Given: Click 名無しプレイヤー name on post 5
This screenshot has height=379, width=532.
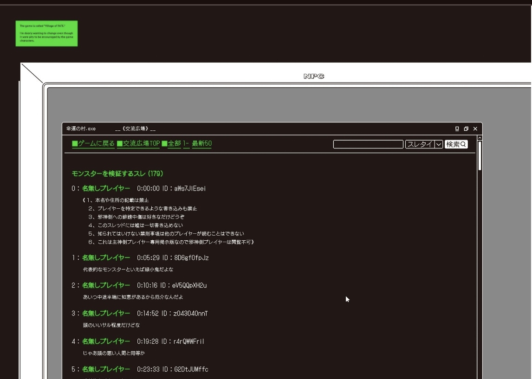Looking at the screenshot, I should [x=106, y=369].
